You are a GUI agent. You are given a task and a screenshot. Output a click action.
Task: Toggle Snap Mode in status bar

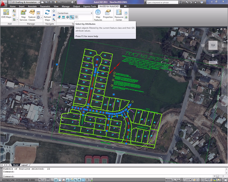click(x=44, y=180)
